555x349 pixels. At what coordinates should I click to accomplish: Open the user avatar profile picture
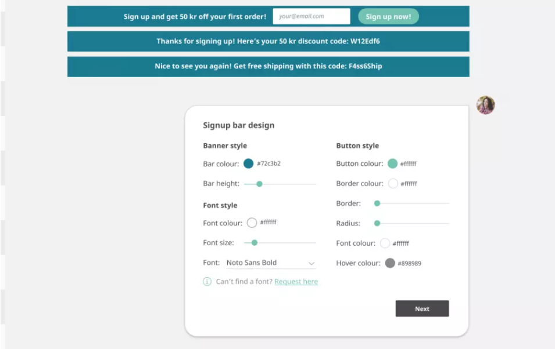(485, 105)
